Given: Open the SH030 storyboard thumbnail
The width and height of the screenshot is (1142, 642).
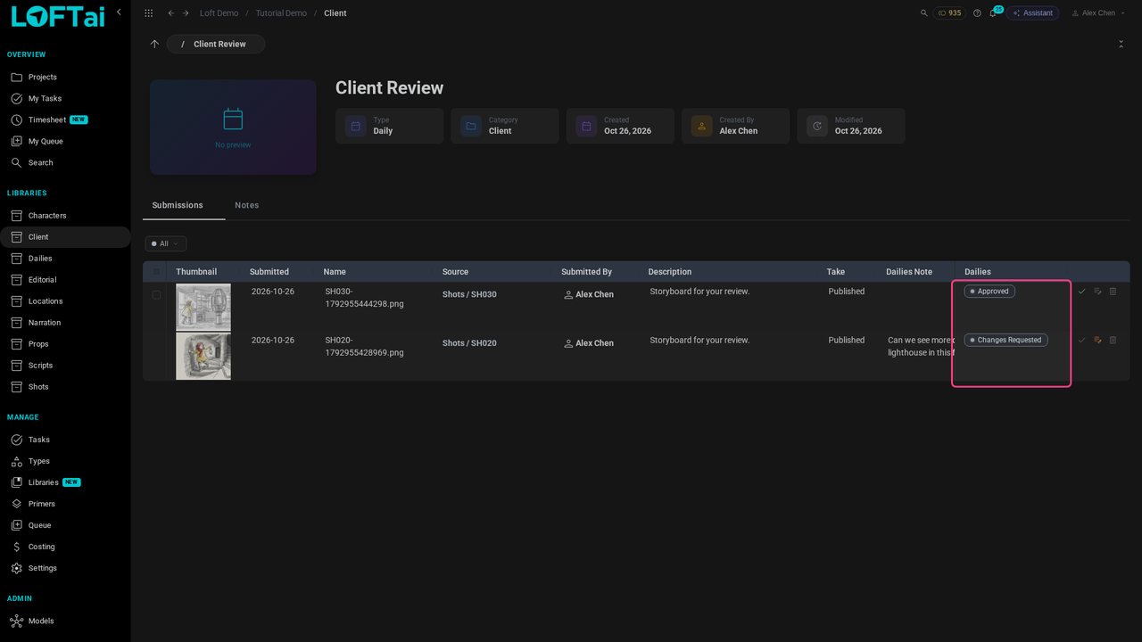Looking at the screenshot, I should [x=203, y=308].
